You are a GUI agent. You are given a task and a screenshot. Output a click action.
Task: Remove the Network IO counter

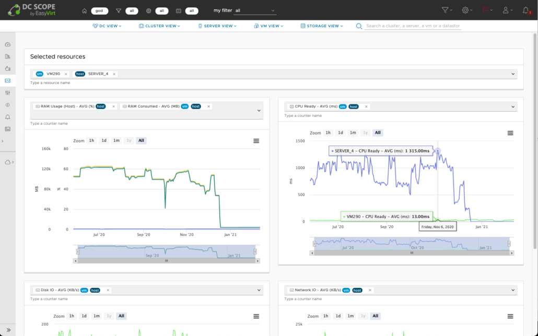(x=370, y=290)
